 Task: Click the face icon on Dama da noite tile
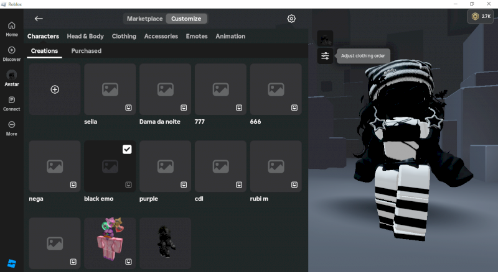184,108
